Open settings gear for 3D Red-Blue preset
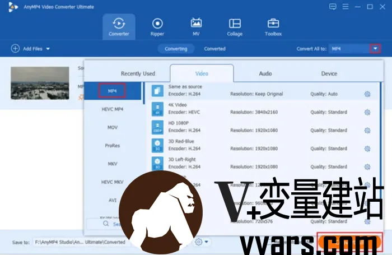This screenshot has width=392, height=255. [367, 149]
